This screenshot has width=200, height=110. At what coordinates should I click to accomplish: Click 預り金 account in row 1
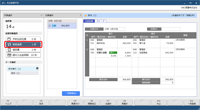pyautogui.click(x=142, y=43)
